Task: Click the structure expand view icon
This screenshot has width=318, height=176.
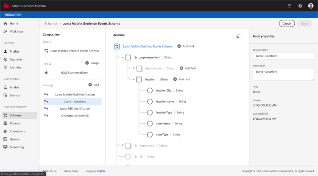Action: (x=238, y=36)
